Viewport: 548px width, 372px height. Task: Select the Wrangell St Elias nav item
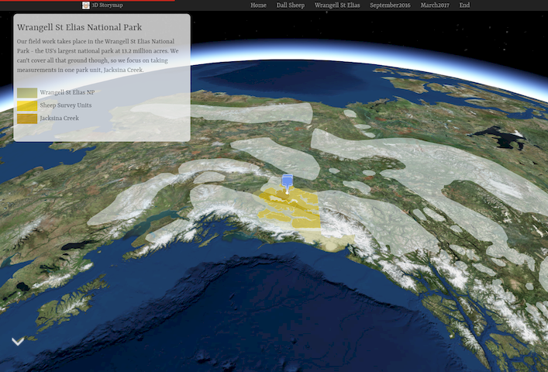[337, 5]
